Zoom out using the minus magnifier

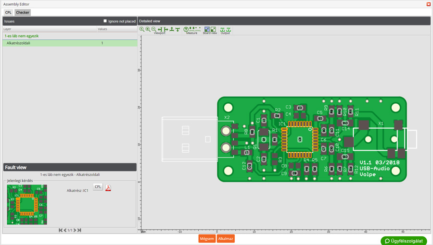[153, 29]
